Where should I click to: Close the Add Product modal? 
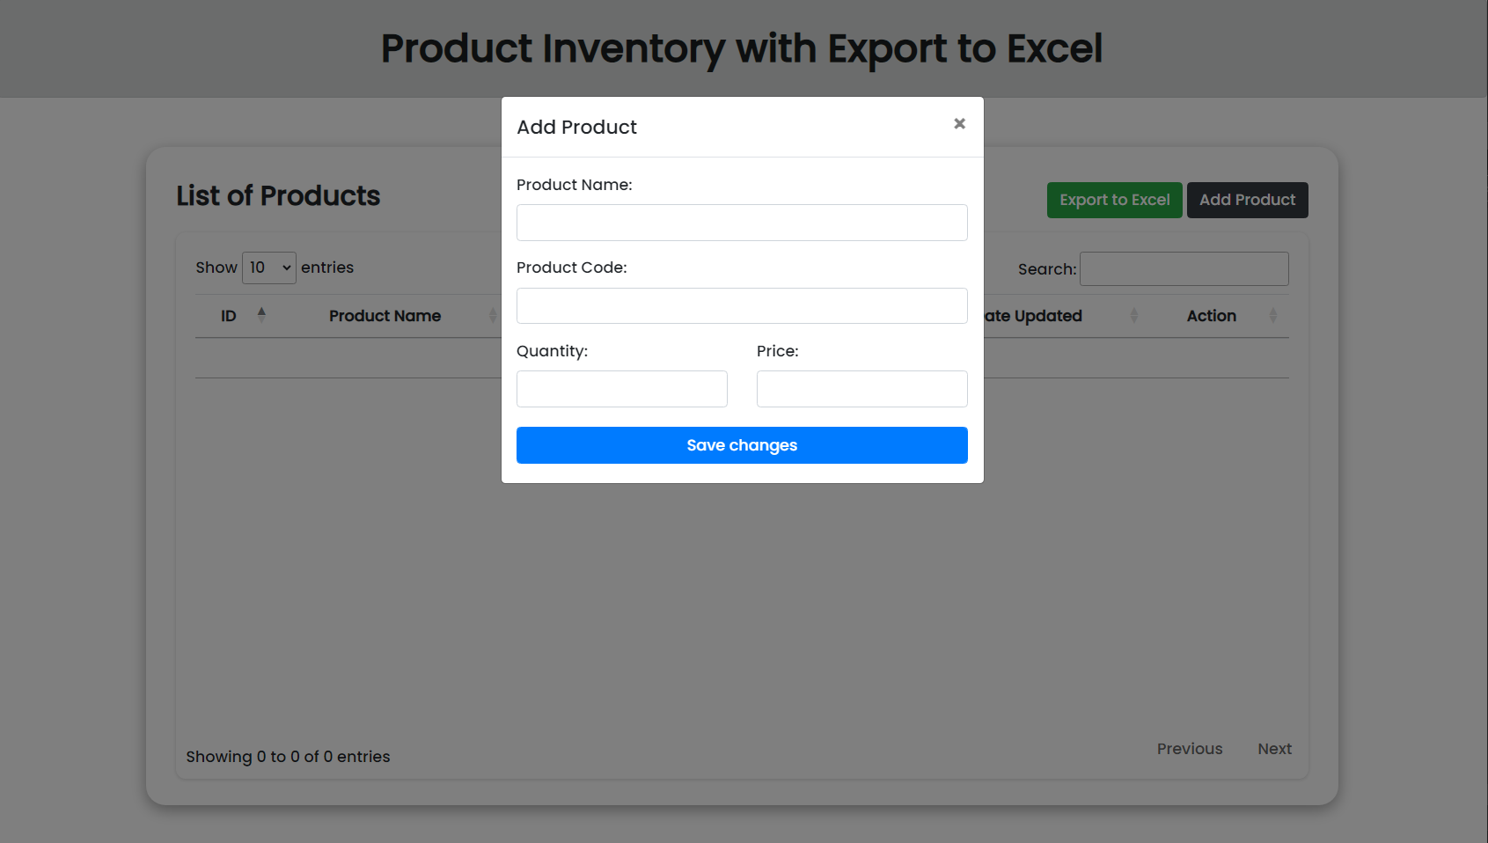click(x=959, y=124)
